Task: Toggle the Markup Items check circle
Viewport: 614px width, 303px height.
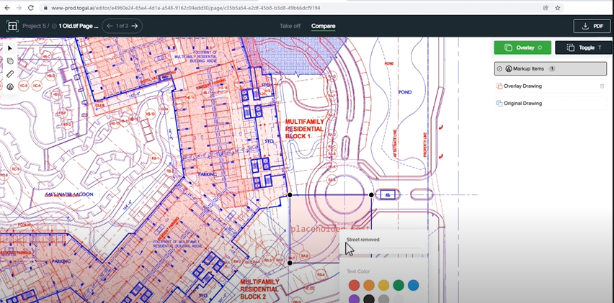Action: (499, 68)
